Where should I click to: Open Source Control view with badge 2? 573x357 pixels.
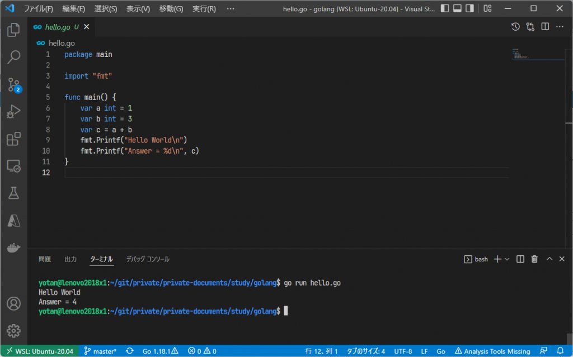[x=14, y=85]
